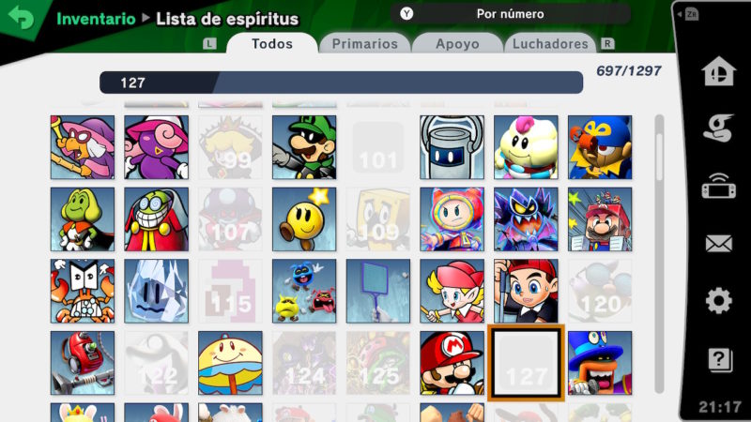Viewport: 751px width, 422px height.
Task: Open the question mark help icon
Action: (x=719, y=359)
